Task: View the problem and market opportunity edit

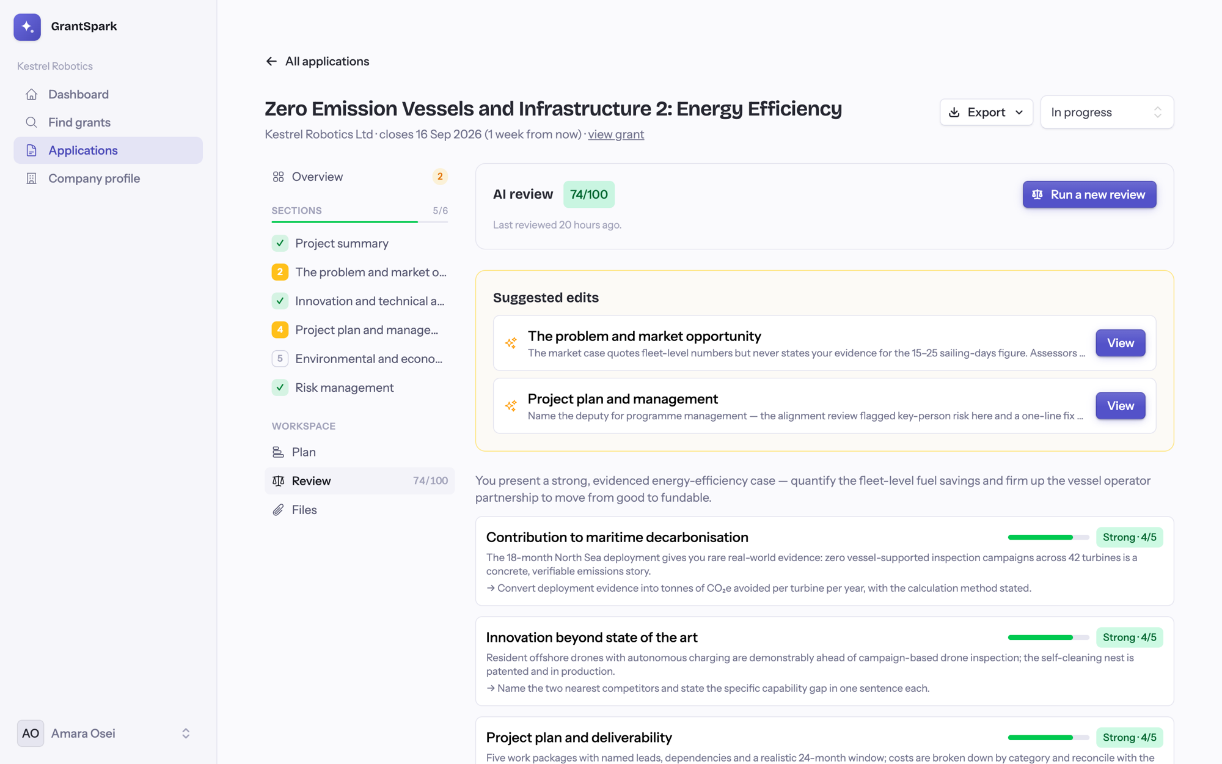Action: tap(1120, 343)
